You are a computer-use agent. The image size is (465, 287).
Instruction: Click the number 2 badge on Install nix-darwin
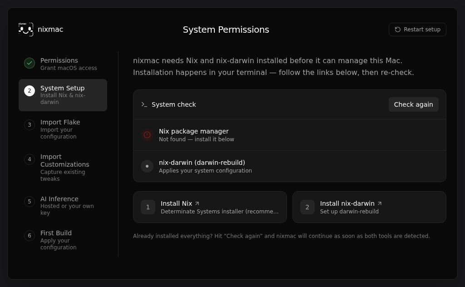(x=307, y=207)
